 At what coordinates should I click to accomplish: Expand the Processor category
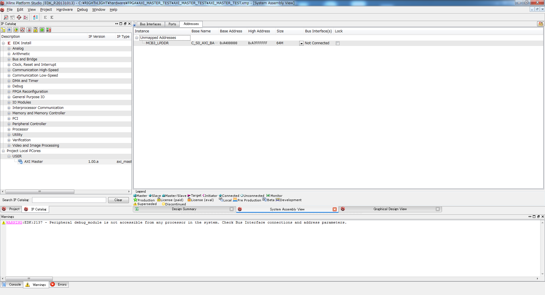click(x=9, y=129)
